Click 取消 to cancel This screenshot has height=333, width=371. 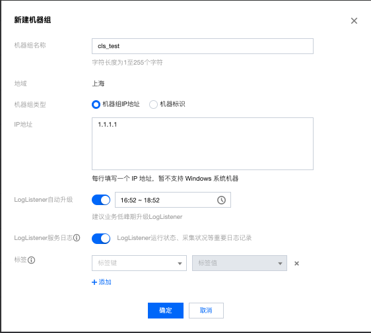pos(206,311)
